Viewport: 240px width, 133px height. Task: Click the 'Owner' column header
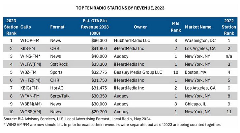pos(140,27)
